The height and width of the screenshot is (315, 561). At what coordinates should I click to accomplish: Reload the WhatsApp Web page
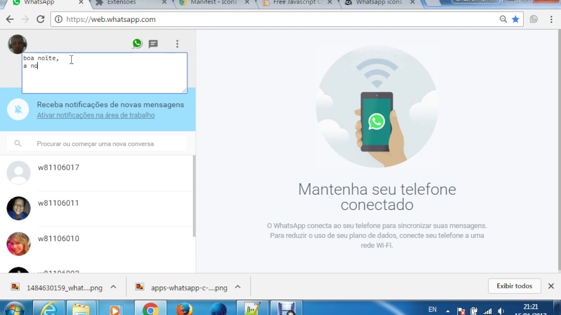(x=40, y=19)
